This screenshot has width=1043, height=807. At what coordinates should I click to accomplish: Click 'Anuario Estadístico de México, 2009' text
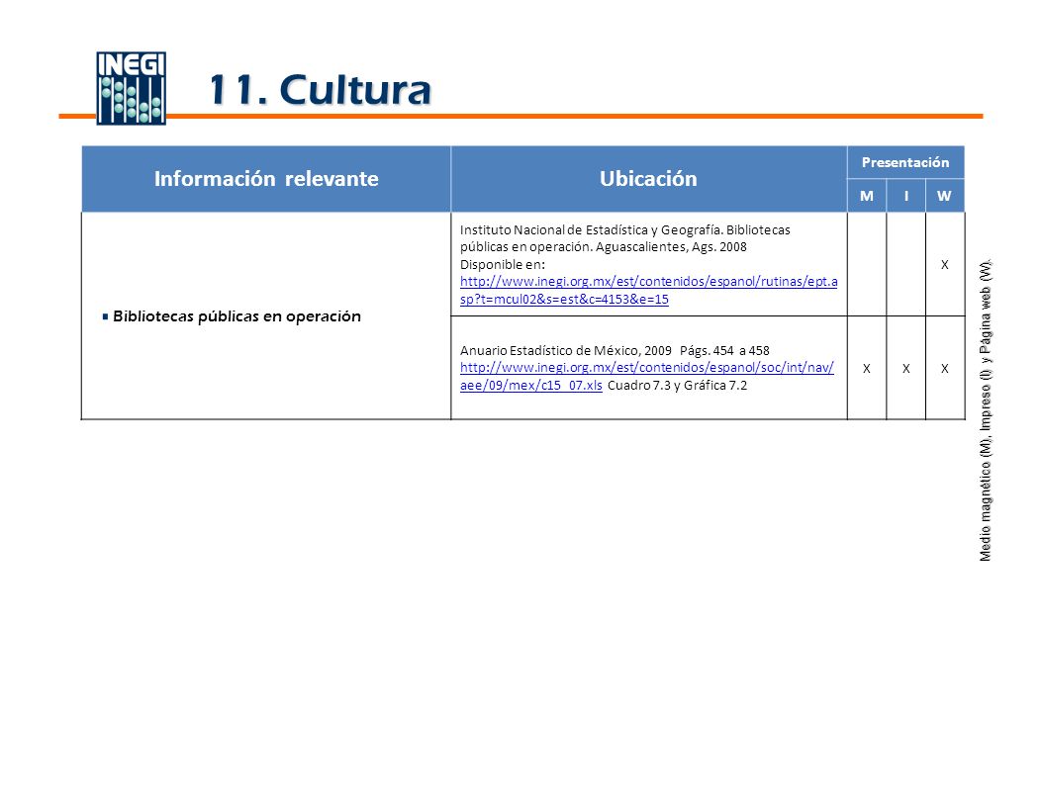point(565,350)
